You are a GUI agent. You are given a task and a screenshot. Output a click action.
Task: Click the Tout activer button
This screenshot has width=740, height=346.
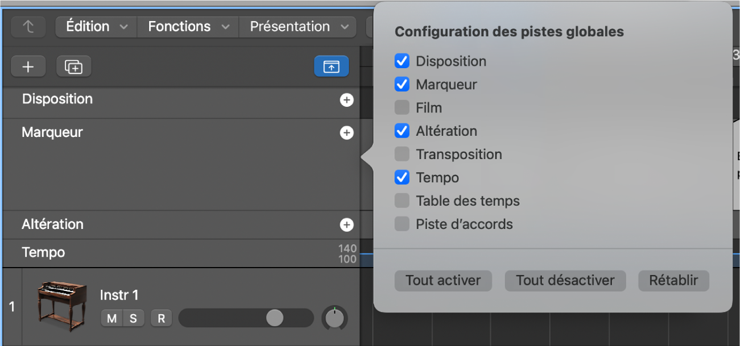point(443,280)
